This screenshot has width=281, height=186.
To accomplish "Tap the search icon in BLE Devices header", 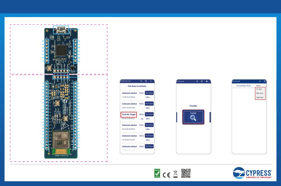I will [151, 81].
